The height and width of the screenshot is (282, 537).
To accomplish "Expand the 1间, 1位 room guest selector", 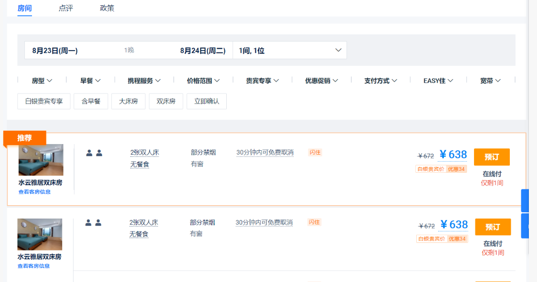I will [x=289, y=50].
